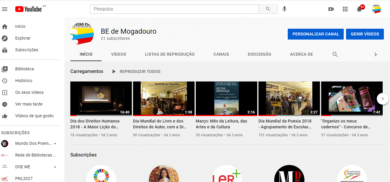This screenshot has height=182, width=390.
Task: Open the direção-geral educação channel avatar
Action: pos(352,174)
